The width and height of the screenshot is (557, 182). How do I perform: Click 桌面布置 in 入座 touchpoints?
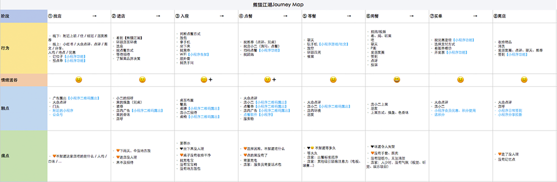(187, 100)
